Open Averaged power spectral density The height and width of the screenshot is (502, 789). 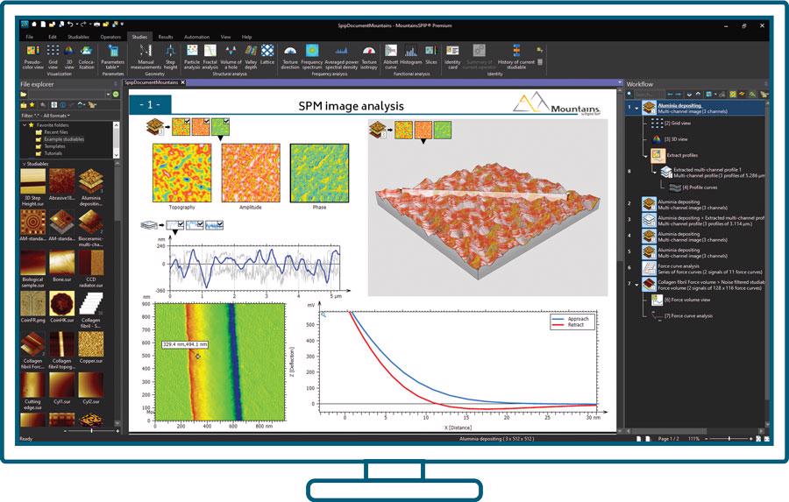click(x=342, y=57)
